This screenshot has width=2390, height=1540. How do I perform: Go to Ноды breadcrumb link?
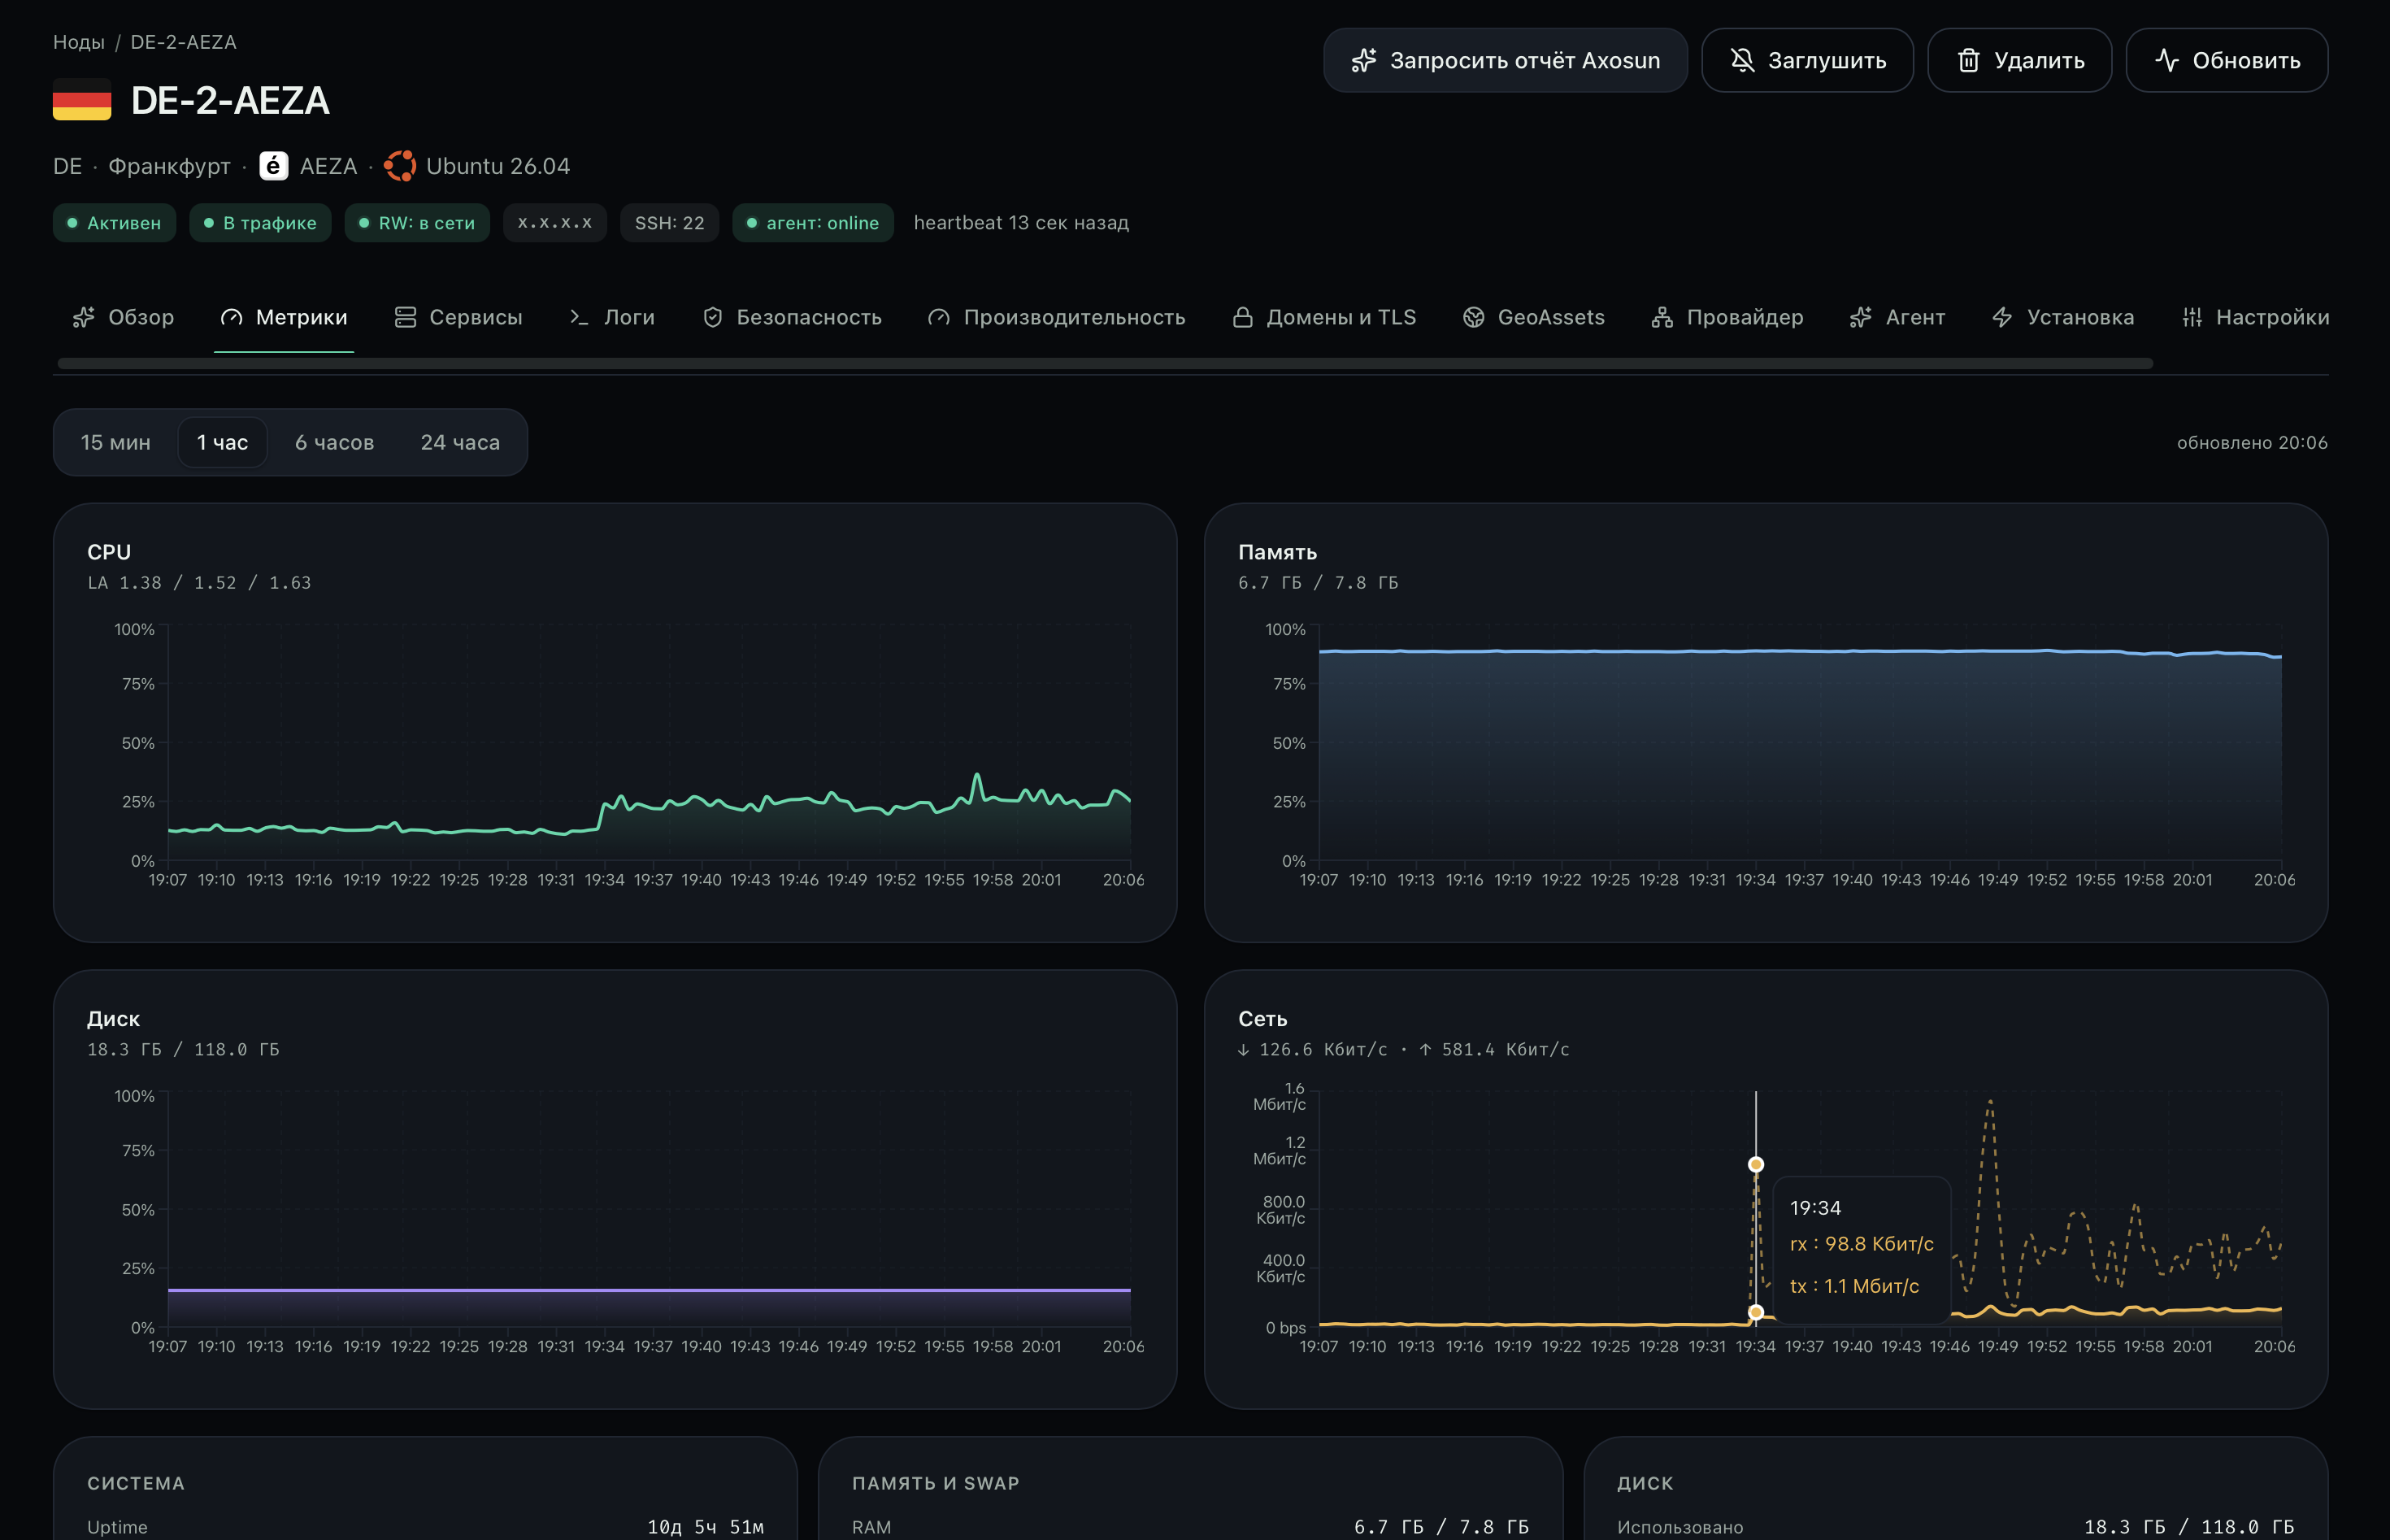[79, 42]
